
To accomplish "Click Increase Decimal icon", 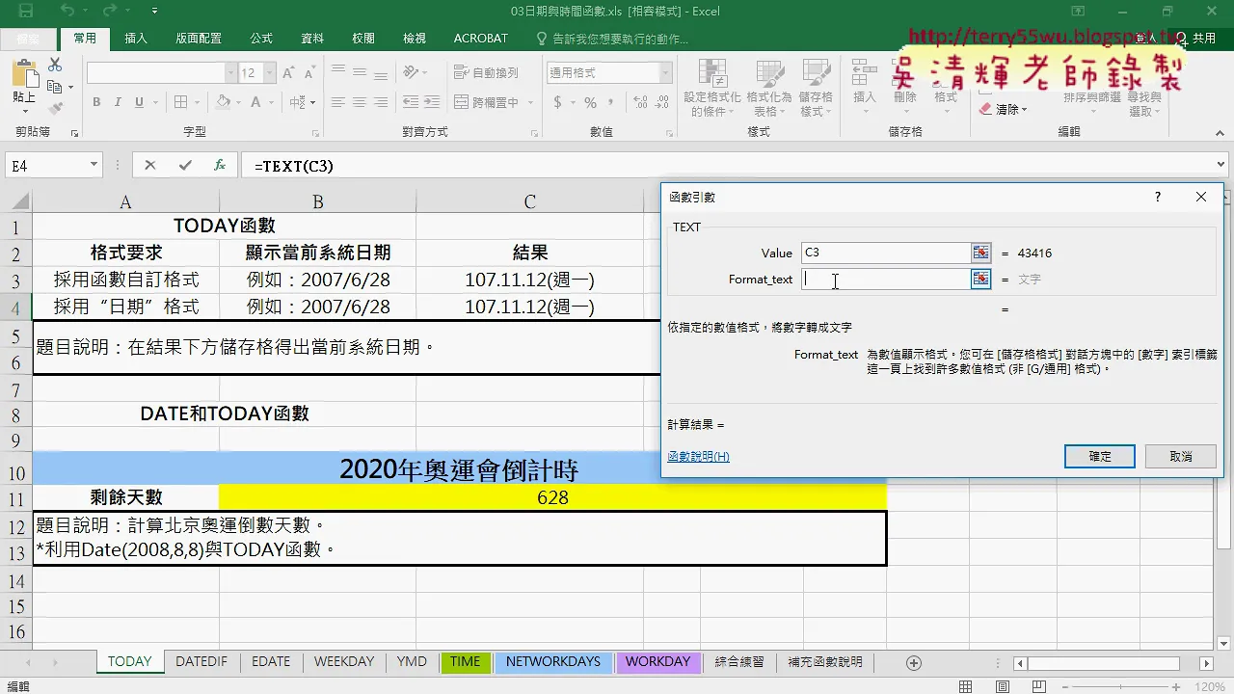I will pyautogui.click(x=639, y=102).
